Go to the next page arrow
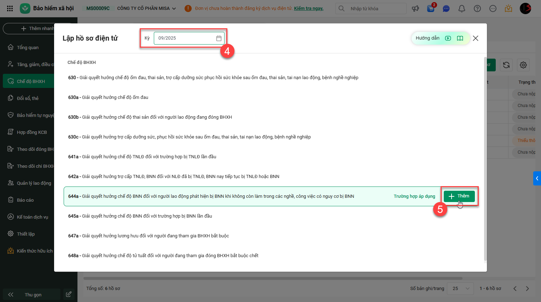 tap(527, 289)
